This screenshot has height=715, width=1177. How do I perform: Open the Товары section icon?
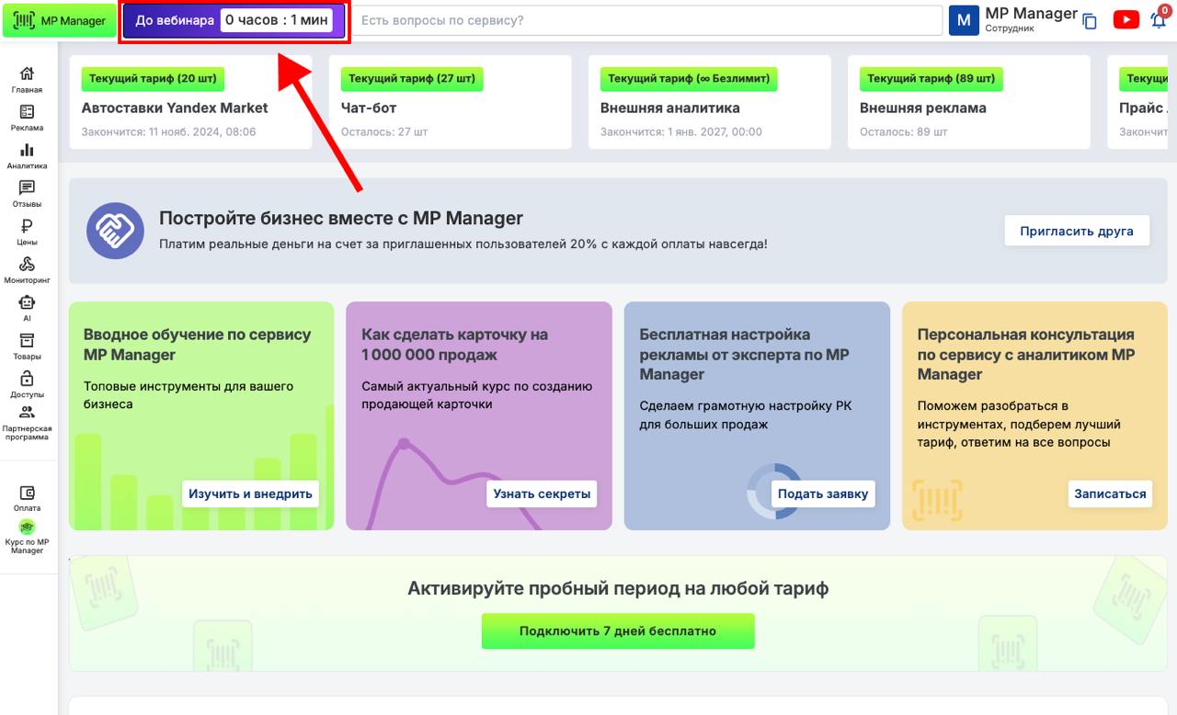click(x=27, y=341)
